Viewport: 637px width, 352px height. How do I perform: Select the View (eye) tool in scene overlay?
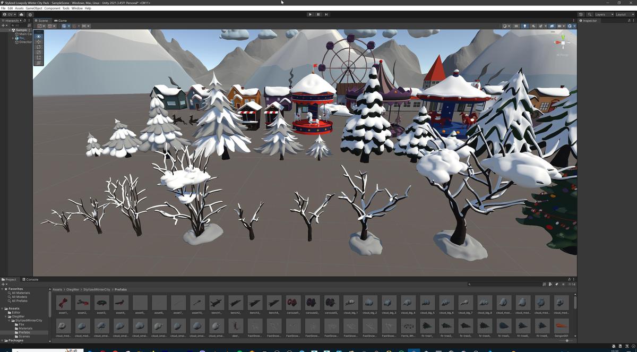(38, 36)
